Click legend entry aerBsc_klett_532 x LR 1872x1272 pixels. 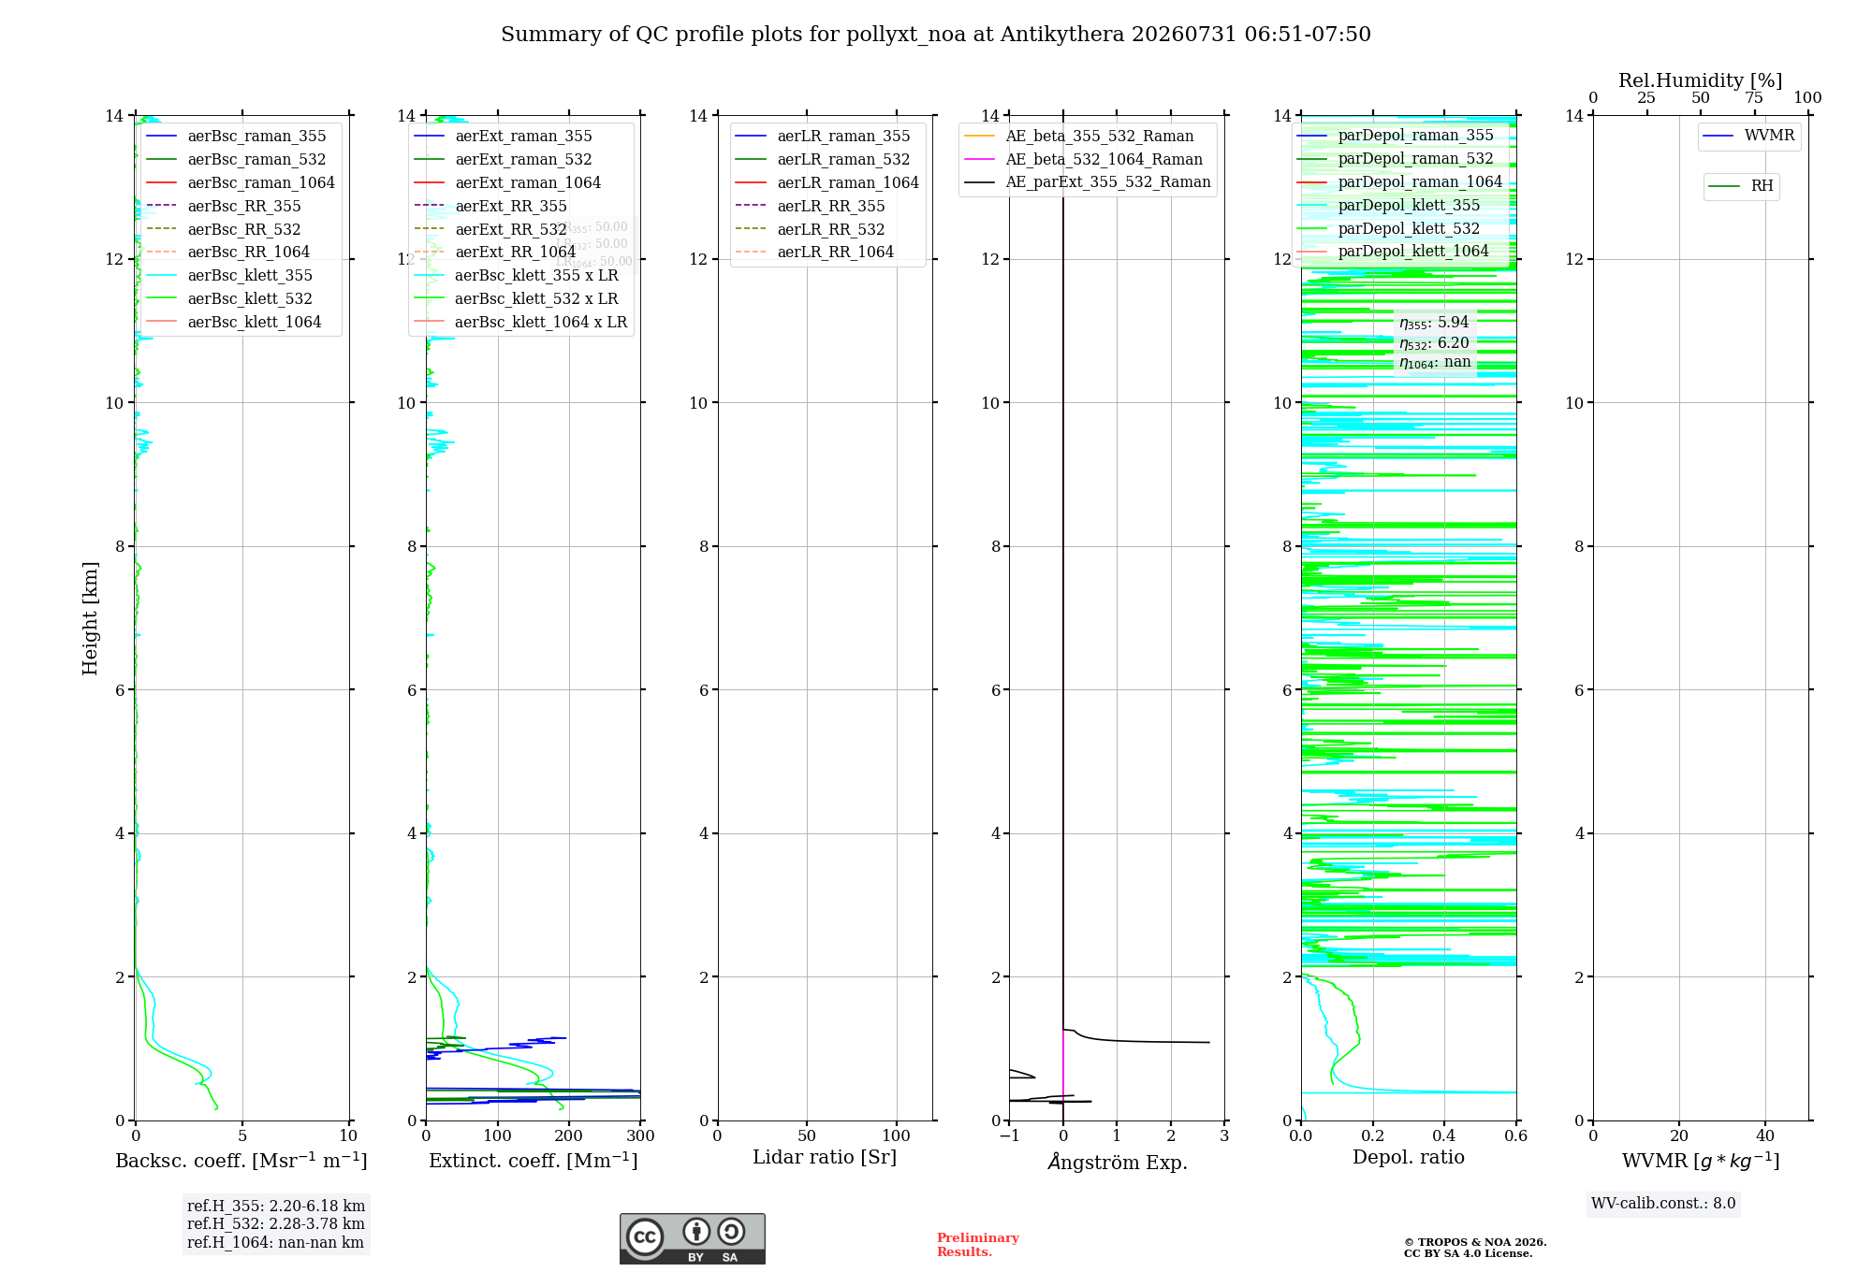[517, 299]
